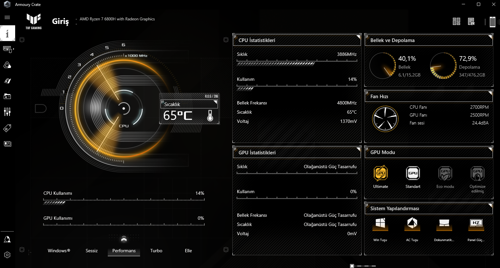The image size is (500, 268).
Task: Select Optimize edilmiş GPU mode icon
Action: click(x=478, y=173)
